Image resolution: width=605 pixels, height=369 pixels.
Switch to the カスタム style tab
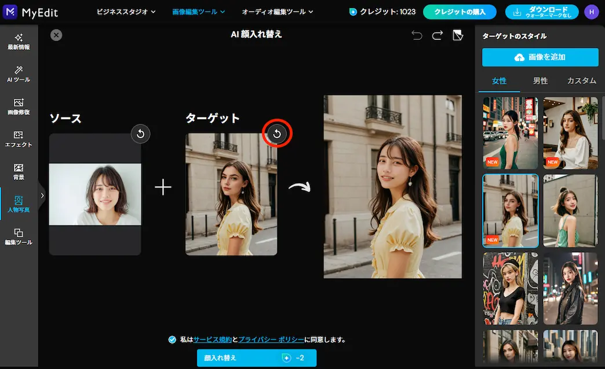(x=581, y=81)
